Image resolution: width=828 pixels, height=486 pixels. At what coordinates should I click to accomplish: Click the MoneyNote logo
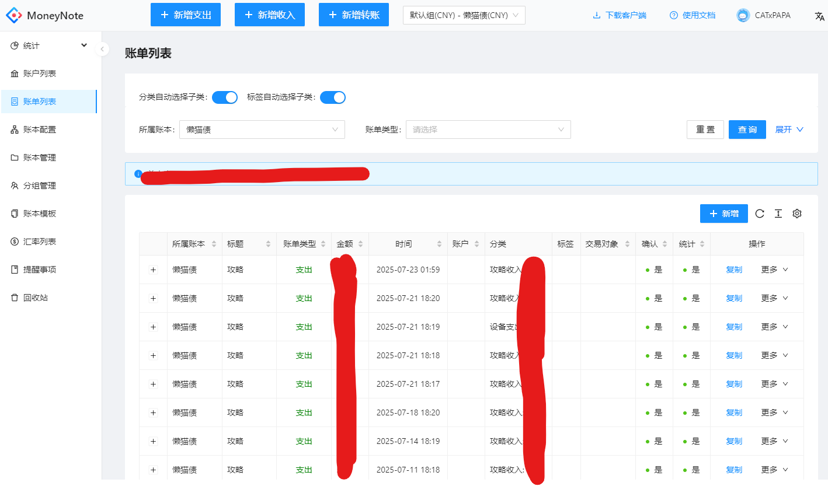pos(45,16)
